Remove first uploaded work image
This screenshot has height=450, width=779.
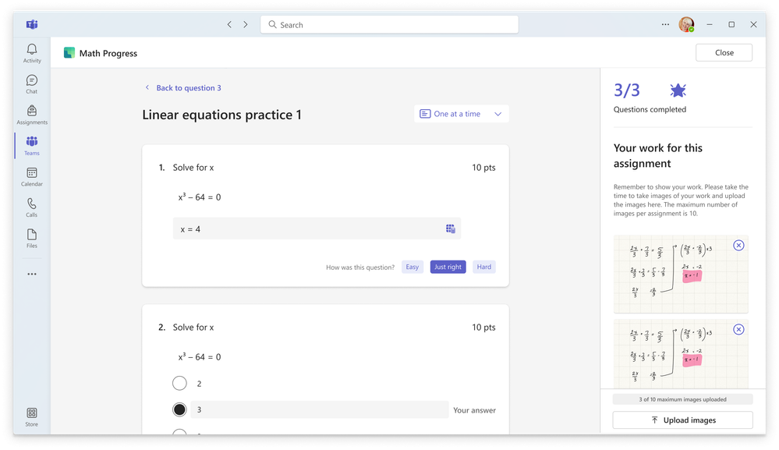[738, 245]
